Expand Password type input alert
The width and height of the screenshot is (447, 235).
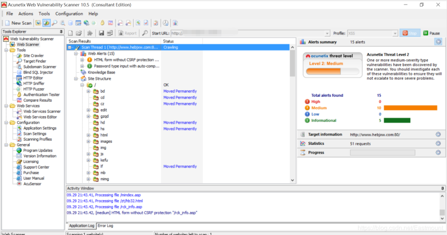pos(82,66)
